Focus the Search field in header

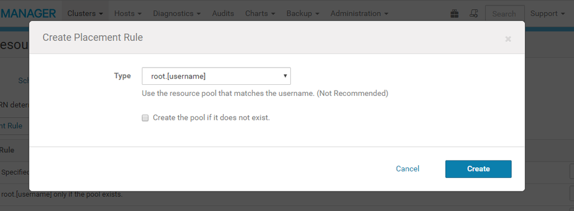pos(505,14)
